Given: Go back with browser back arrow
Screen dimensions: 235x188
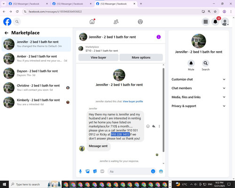Looking at the screenshot, I should pos(4,11).
